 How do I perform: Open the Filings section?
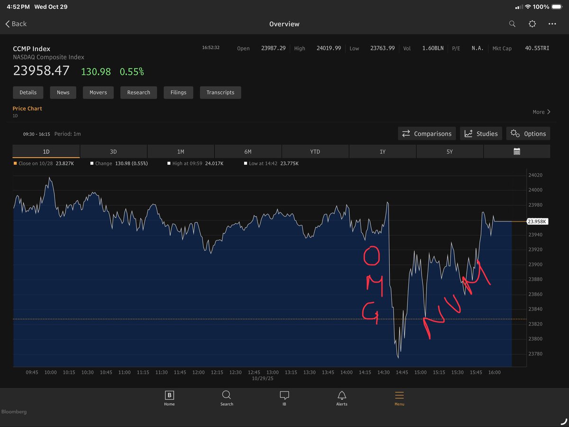[178, 93]
